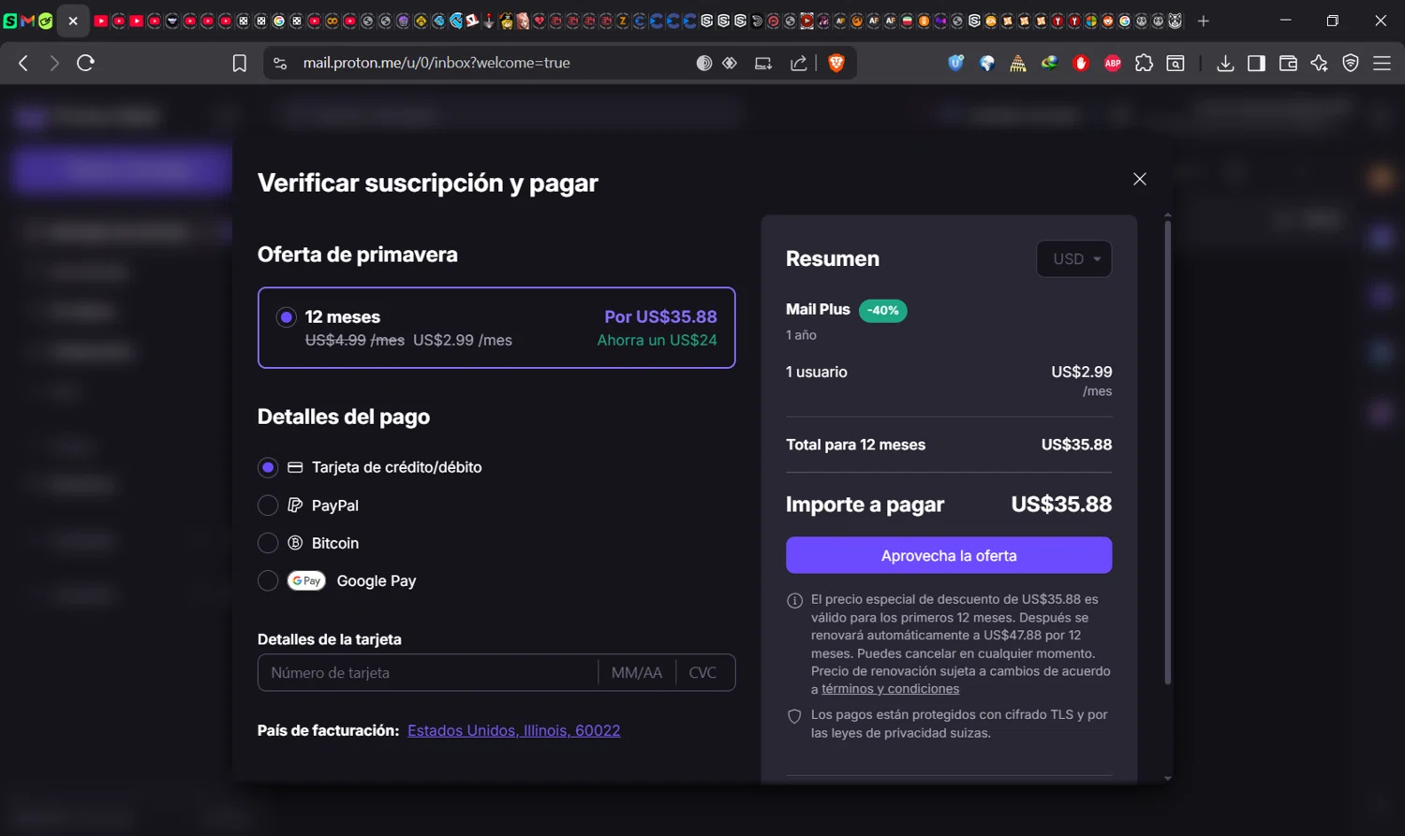Open the globe extension icon
The height and width of the screenshot is (836, 1405).
(987, 63)
